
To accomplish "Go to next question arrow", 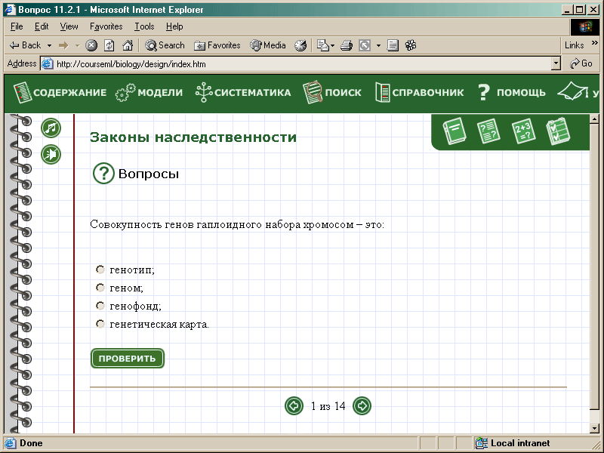I will pyautogui.click(x=362, y=406).
